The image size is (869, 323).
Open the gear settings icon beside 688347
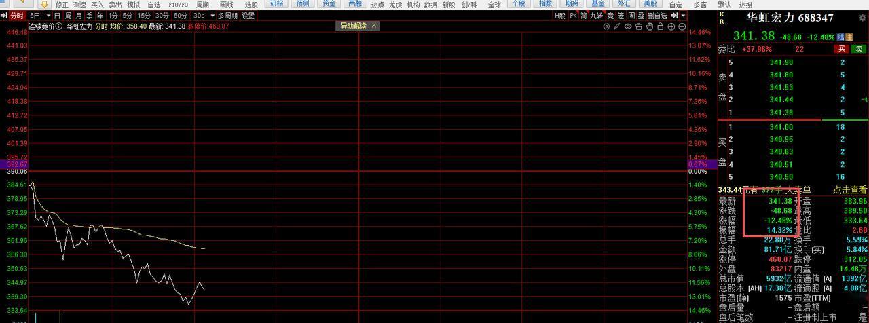click(862, 18)
